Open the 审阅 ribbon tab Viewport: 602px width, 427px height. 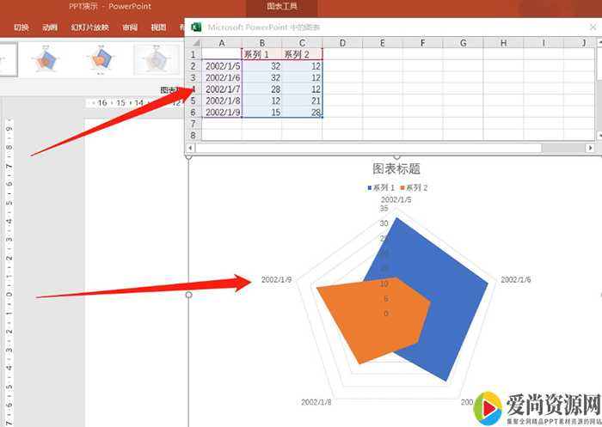coord(130,27)
